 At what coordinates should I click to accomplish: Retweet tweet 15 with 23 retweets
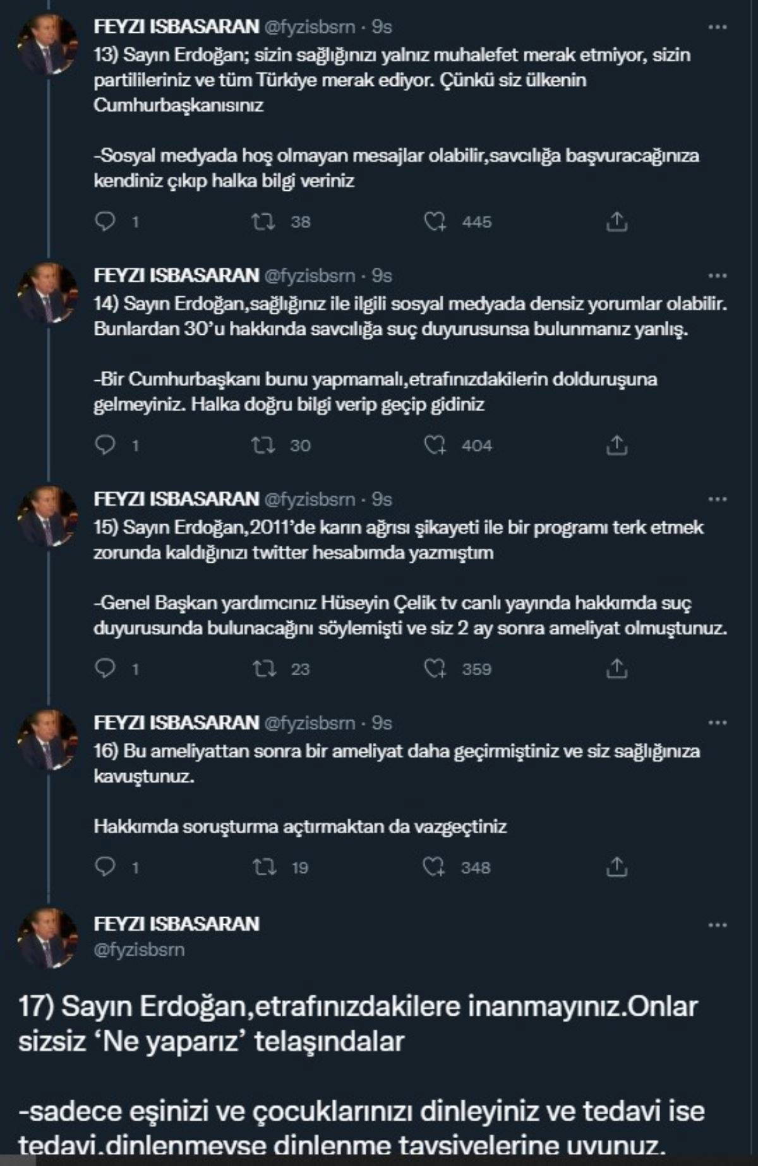click(x=263, y=668)
